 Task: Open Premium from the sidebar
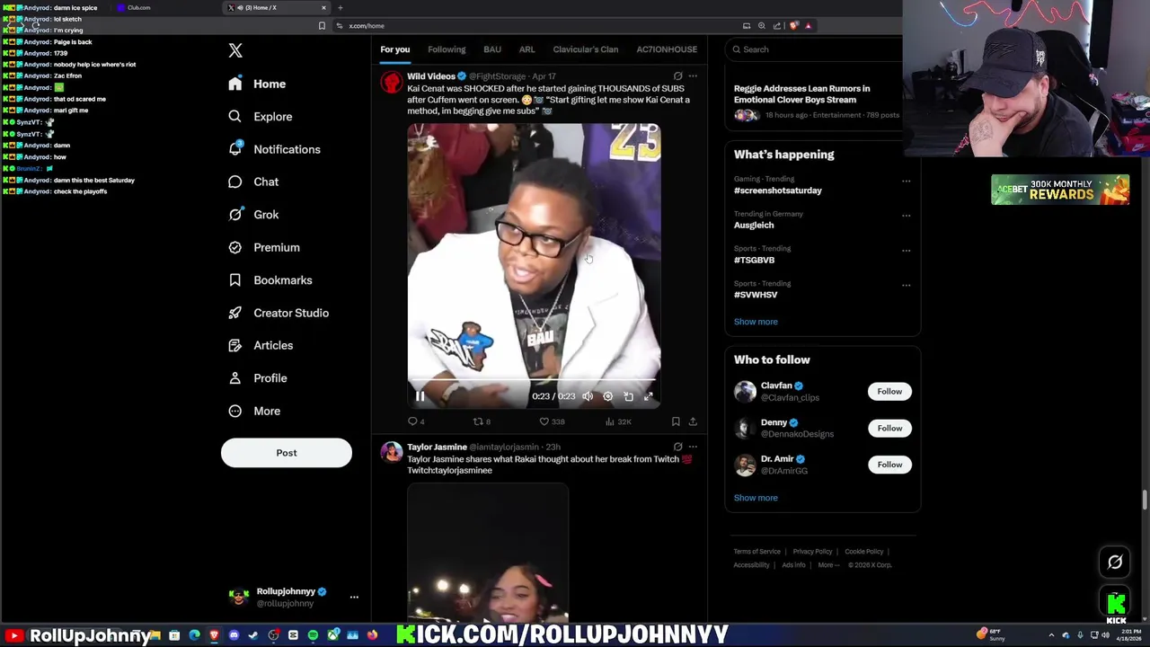[x=264, y=247]
